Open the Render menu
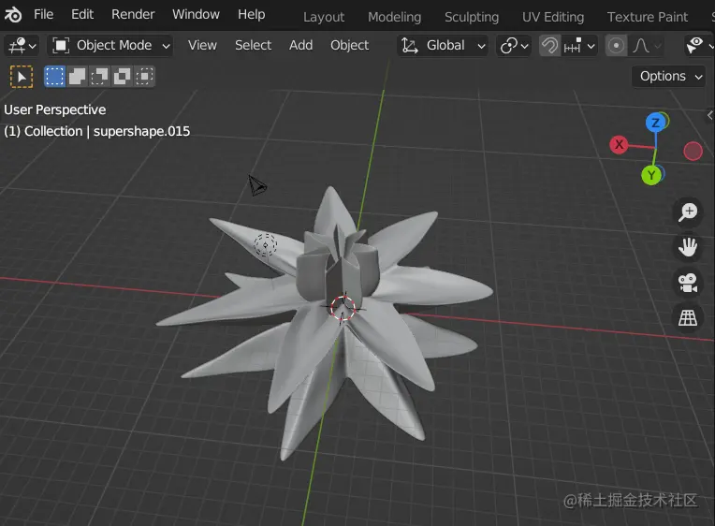Image resolution: width=715 pixels, height=526 pixels. coord(133,15)
